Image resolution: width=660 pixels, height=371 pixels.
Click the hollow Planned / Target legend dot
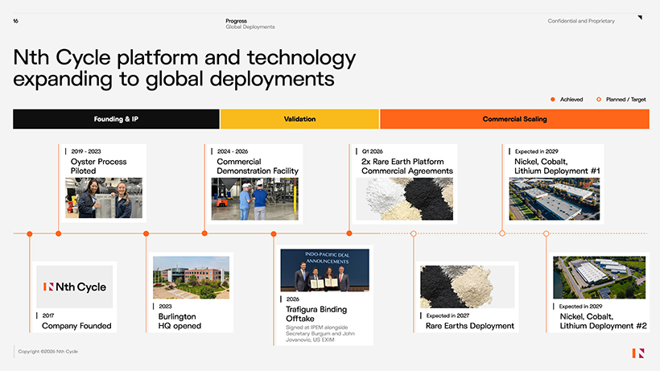click(x=599, y=99)
